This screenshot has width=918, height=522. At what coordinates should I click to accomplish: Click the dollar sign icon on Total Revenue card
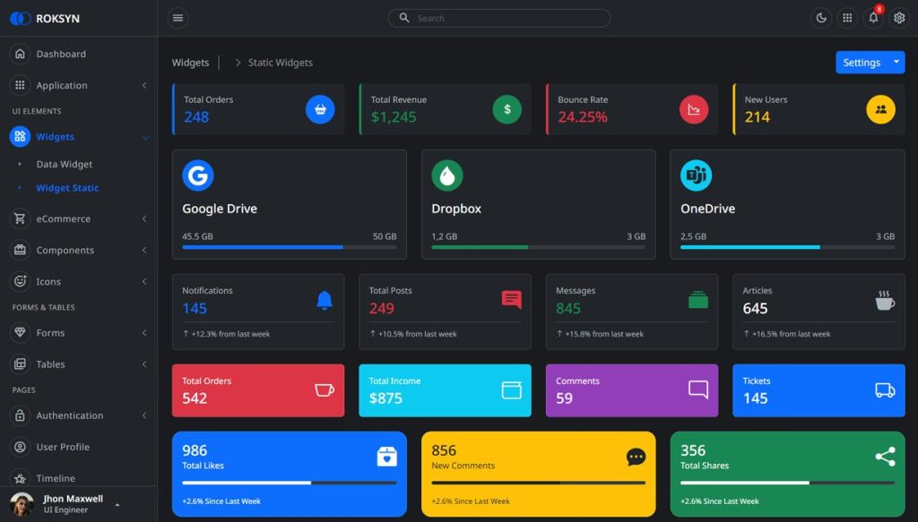click(507, 109)
